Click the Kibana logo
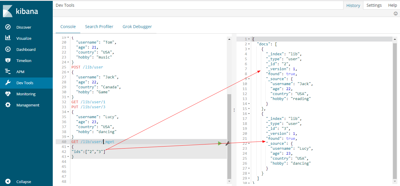Image resolution: width=400 pixels, height=186 pixels. click(x=21, y=11)
